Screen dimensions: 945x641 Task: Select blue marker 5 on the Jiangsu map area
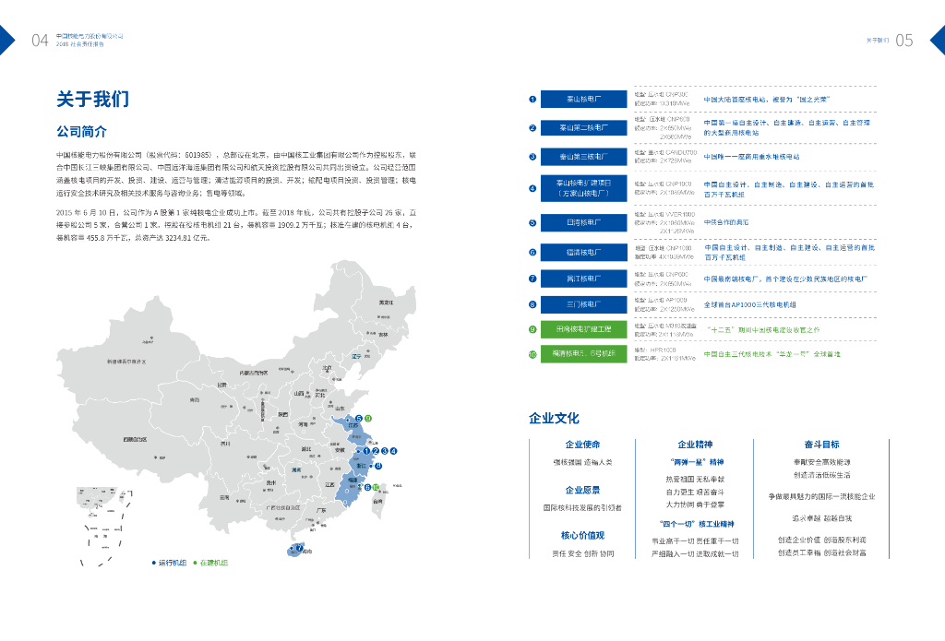pyautogui.click(x=359, y=418)
